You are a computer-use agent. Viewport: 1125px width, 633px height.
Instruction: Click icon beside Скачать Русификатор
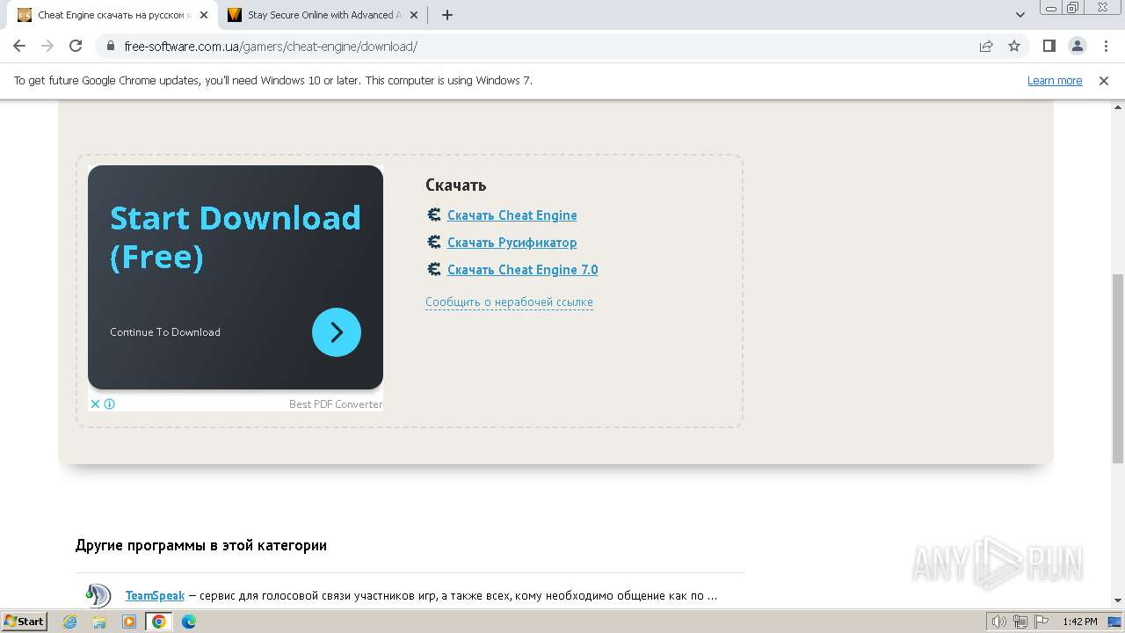click(x=433, y=242)
